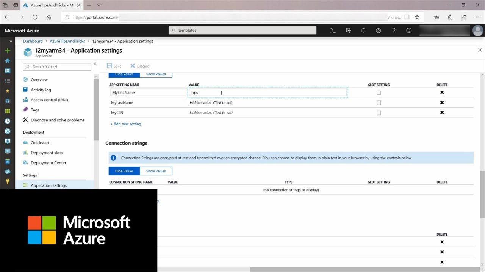Send feedback with the smiley icon
The image size is (485, 272).
(x=409, y=31)
